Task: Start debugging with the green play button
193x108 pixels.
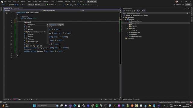Action: click(47, 5)
